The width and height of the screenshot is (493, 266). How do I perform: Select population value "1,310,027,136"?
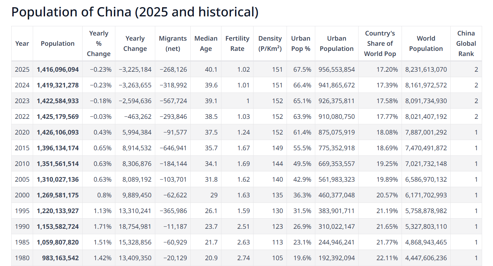[58, 180]
